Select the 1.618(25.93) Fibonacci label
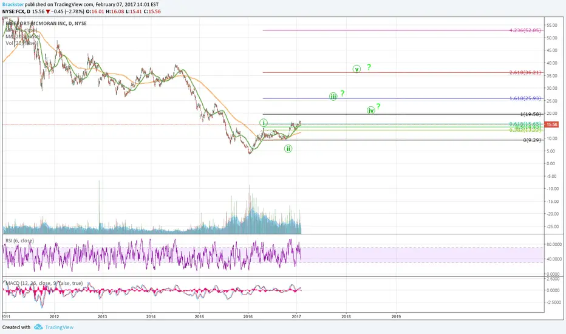This screenshot has width=566, height=334. [525, 98]
